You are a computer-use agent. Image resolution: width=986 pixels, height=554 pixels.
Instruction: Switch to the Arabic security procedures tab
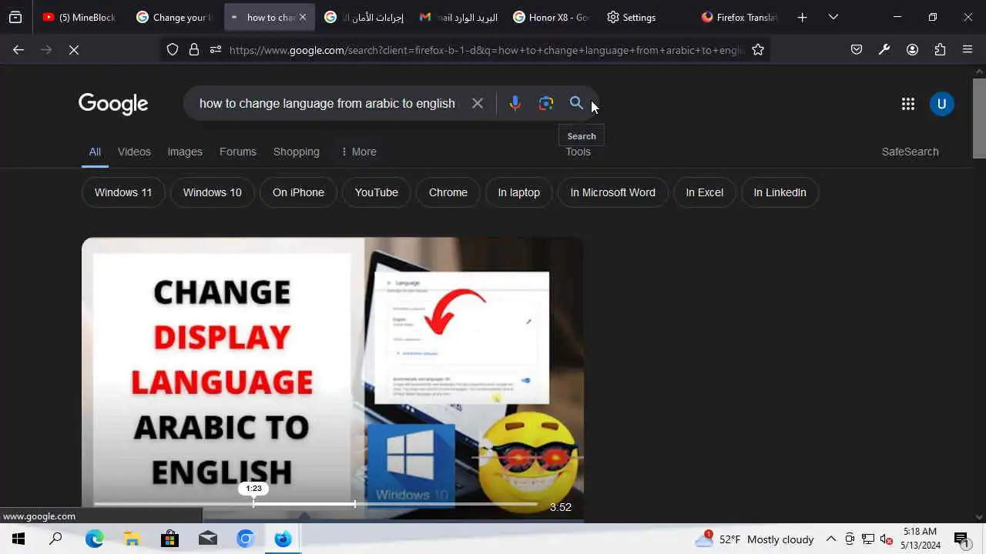pyautogui.click(x=364, y=17)
